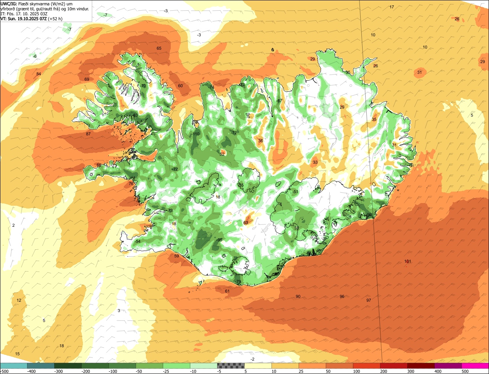Click the map value 36 in north-central Iceland
Screen dimensions: 489x374
[261, 141]
